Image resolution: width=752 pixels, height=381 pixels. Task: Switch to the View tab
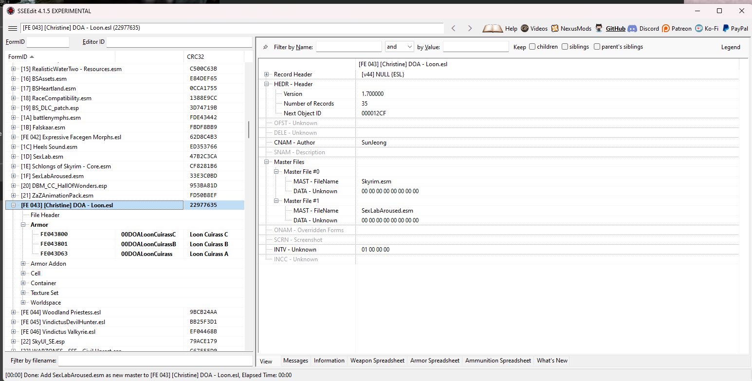(x=266, y=361)
